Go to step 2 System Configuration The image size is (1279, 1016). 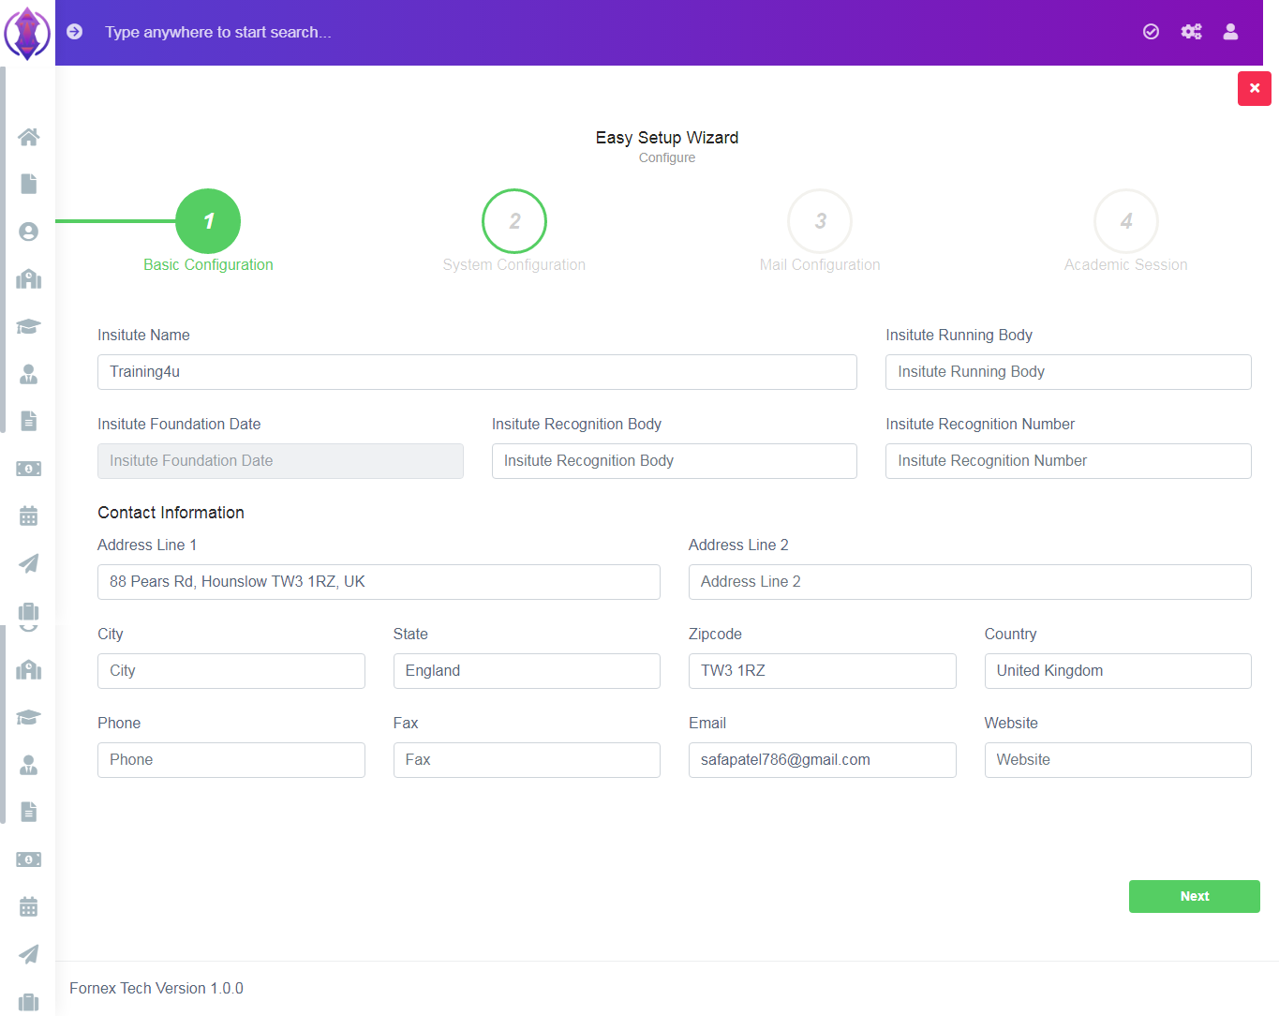pyautogui.click(x=514, y=221)
